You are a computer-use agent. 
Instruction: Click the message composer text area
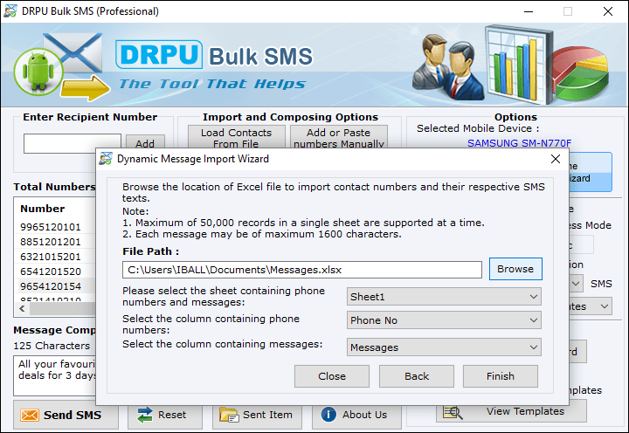(54, 375)
